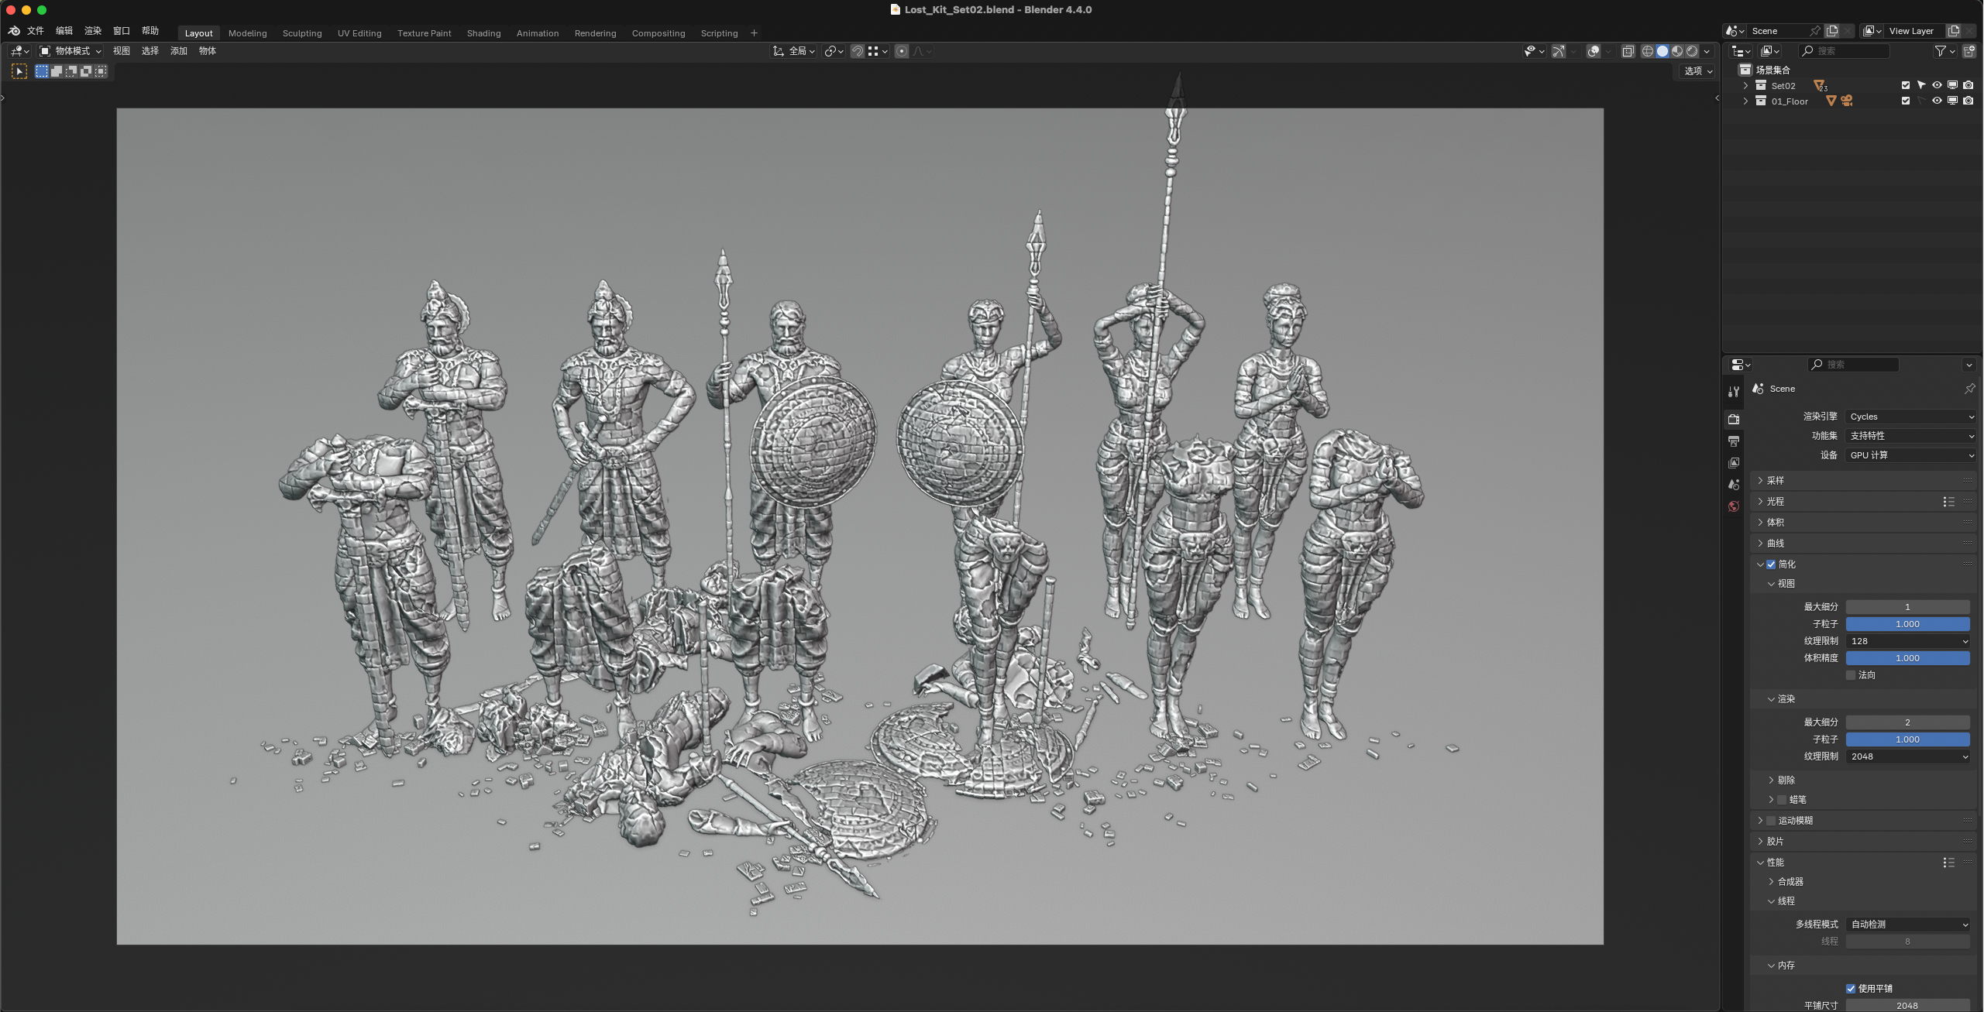The width and height of the screenshot is (1984, 1012).
Task: Open the 物体 object menu in viewport
Action: click(208, 51)
